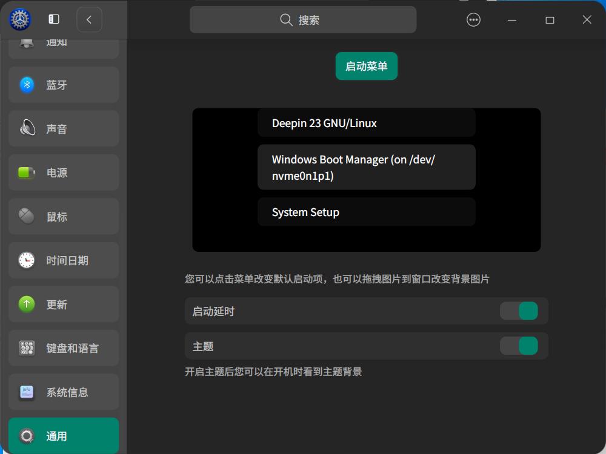Select the Windows Boot Manager entry
The height and width of the screenshot is (454, 606).
pyautogui.click(x=366, y=167)
